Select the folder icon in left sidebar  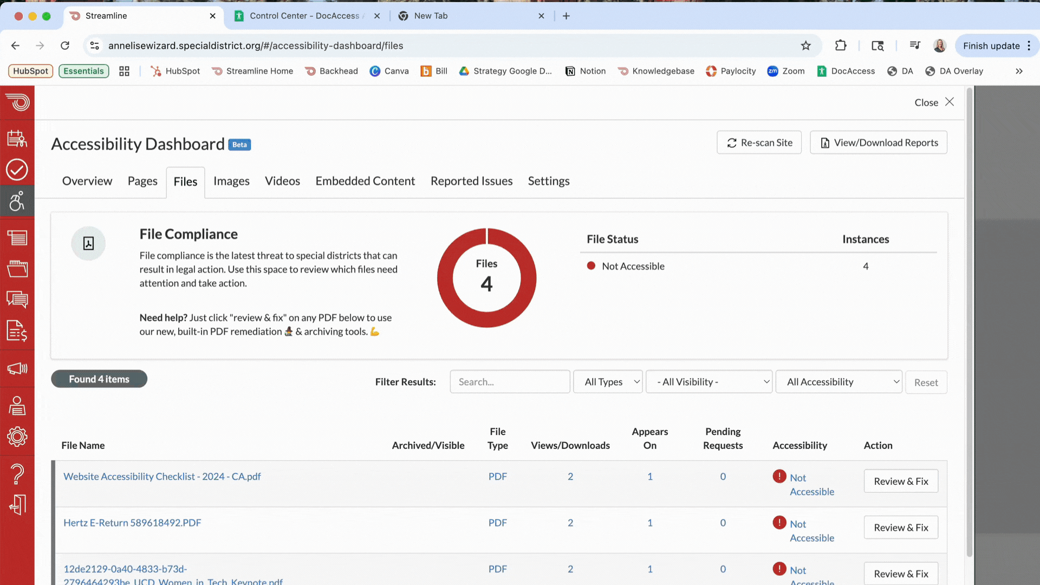tap(18, 268)
